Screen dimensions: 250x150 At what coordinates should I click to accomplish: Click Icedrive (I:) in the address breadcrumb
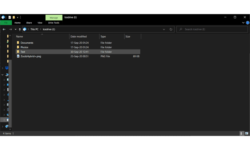click(x=49, y=29)
